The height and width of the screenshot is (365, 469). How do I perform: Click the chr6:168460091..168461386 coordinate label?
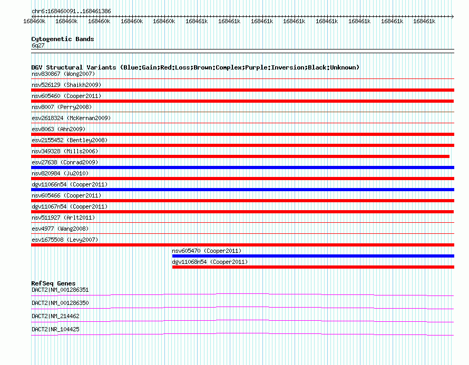tap(71, 11)
